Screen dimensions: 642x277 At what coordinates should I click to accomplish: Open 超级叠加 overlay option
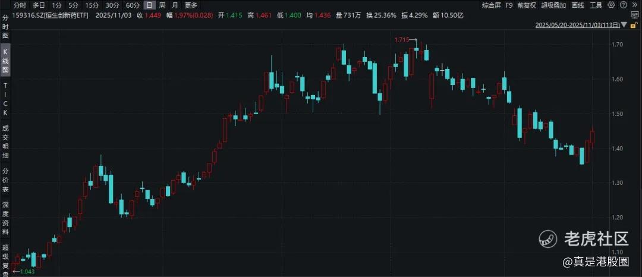point(553,5)
